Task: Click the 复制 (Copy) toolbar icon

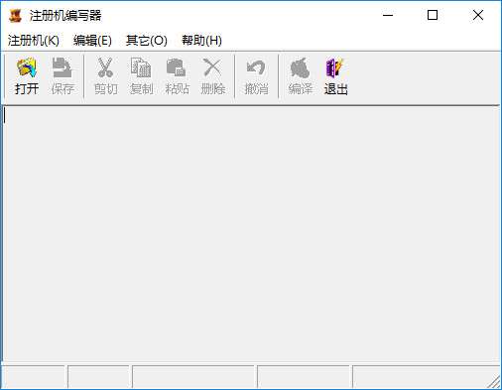Action: 141,67
